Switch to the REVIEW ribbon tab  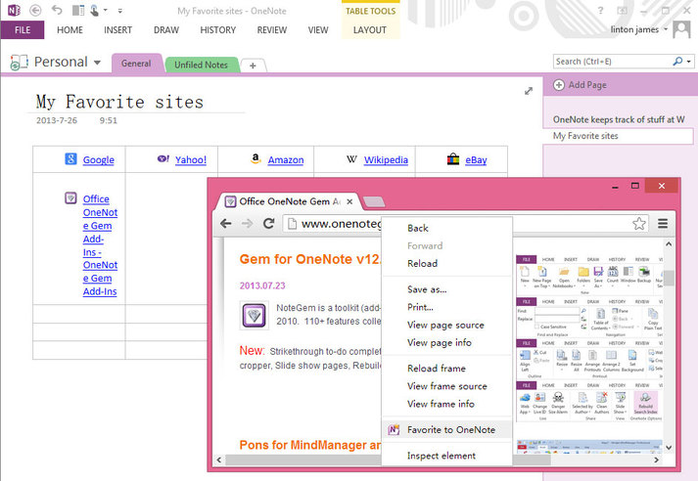click(x=272, y=29)
